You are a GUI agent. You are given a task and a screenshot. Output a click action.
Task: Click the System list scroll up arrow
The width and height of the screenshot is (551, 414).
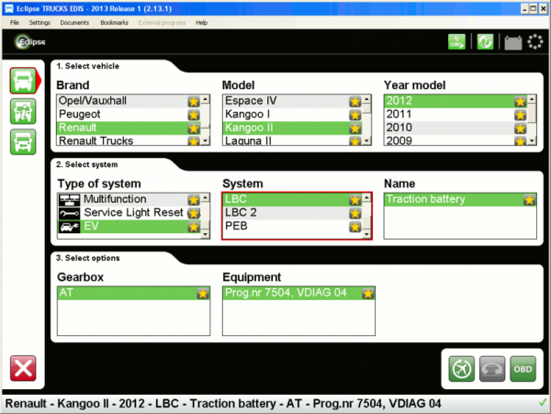[366, 198]
